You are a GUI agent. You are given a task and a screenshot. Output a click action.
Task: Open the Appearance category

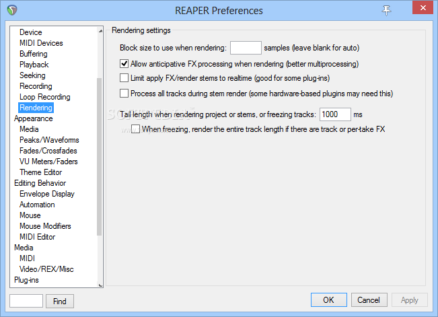point(33,118)
